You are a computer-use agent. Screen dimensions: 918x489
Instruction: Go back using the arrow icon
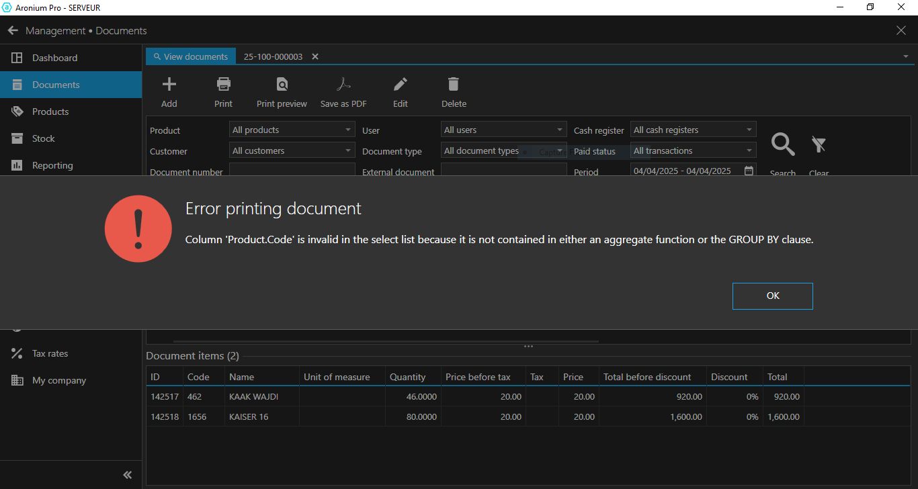pos(13,31)
